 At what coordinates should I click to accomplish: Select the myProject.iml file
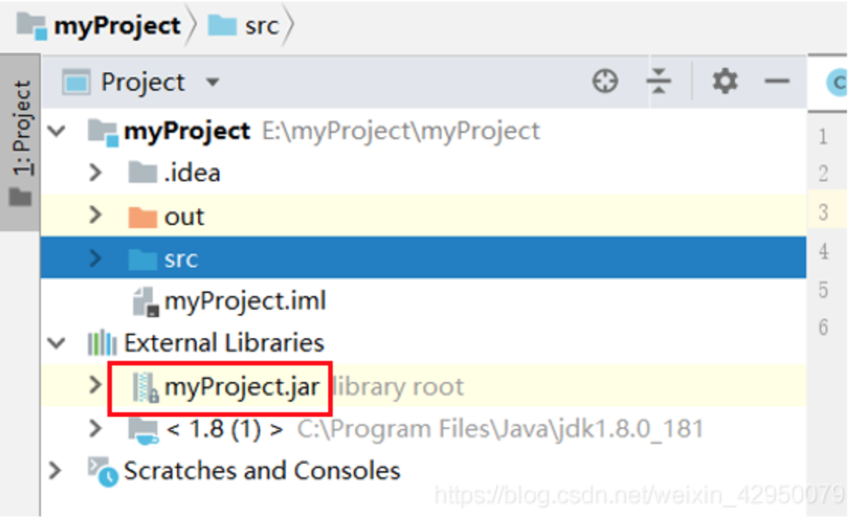click(229, 301)
